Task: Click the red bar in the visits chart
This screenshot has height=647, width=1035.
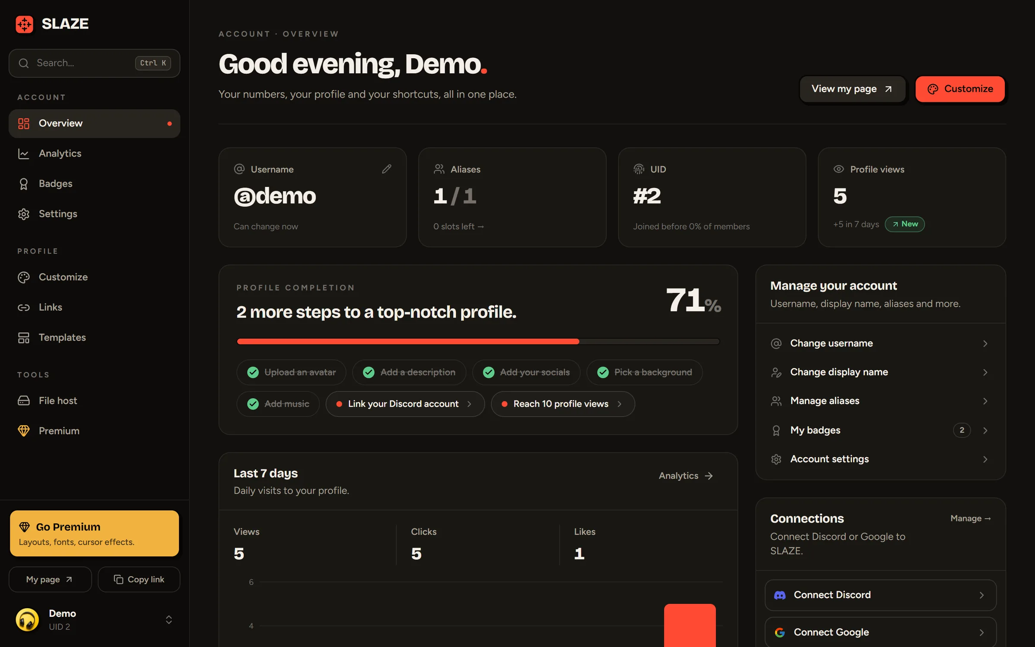Action: click(x=690, y=625)
